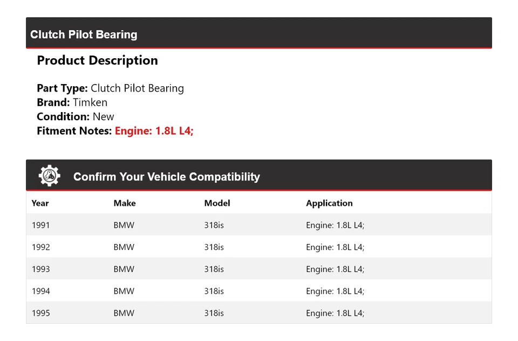
Task: Click the Make column header
Action: [x=125, y=203]
